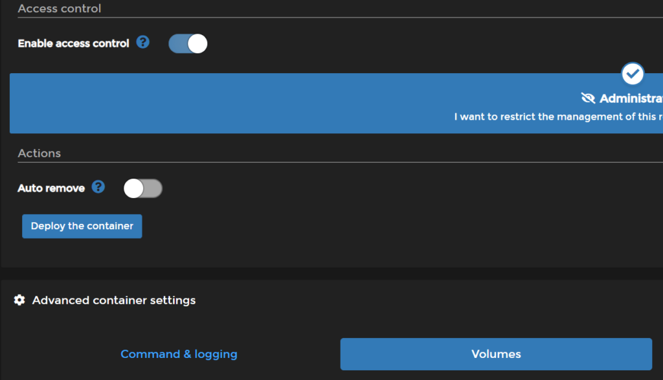Viewport: 663px width, 380px height.
Task: Collapse the Access control section header
Action: pyautogui.click(x=59, y=8)
